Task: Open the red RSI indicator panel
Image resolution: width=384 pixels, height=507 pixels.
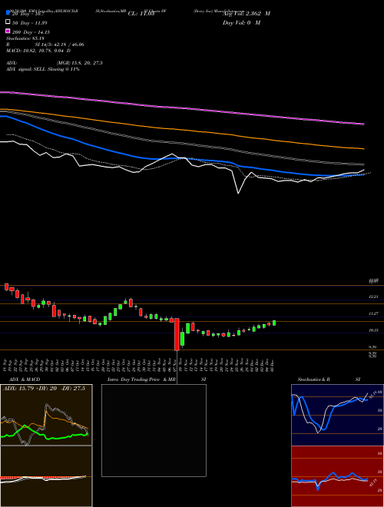Action: (337, 476)
